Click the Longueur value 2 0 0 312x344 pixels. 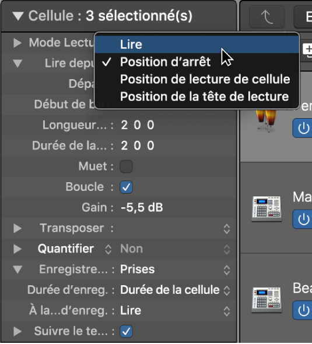[138, 125]
